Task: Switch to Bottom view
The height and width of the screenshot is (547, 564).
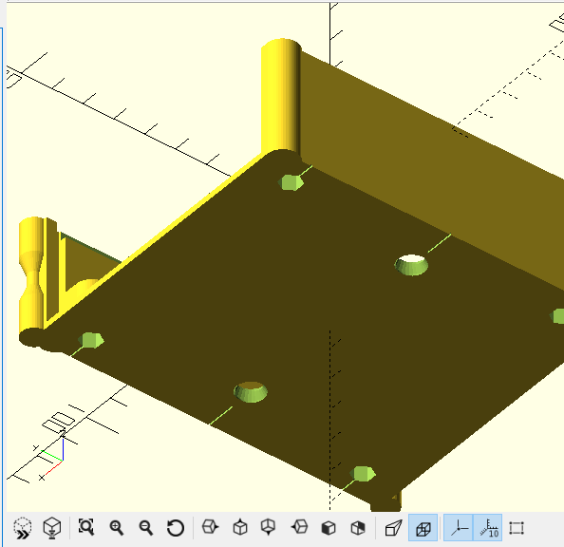Action: click(x=269, y=527)
